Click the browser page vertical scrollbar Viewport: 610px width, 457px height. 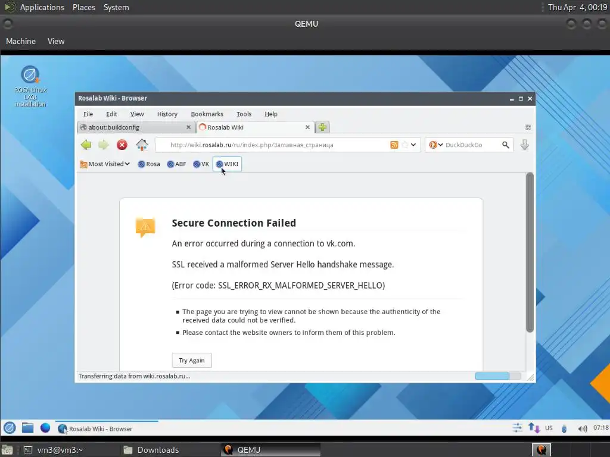[x=530, y=252]
